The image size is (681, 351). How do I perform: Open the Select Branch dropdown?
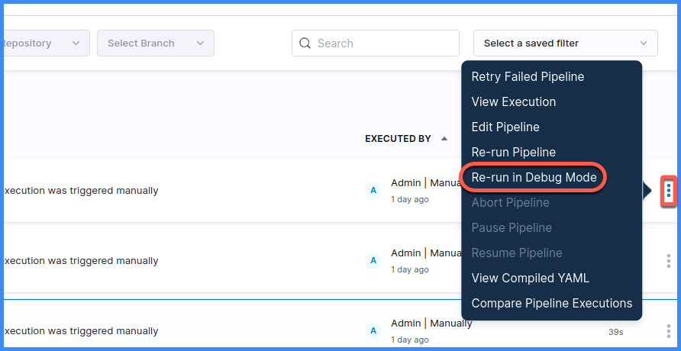coord(156,43)
